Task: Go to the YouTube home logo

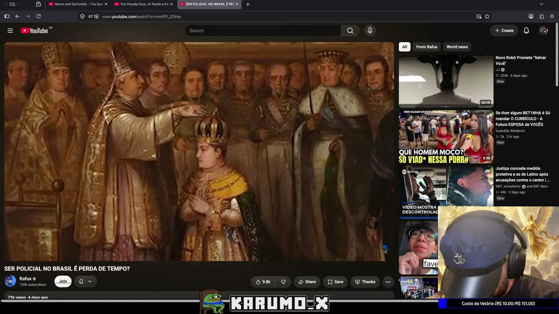Action: [x=35, y=31]
